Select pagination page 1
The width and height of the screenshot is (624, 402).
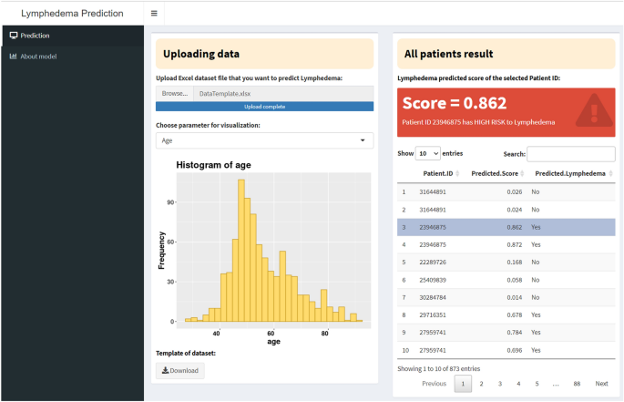pyautogui.click(x=463, y=384)
